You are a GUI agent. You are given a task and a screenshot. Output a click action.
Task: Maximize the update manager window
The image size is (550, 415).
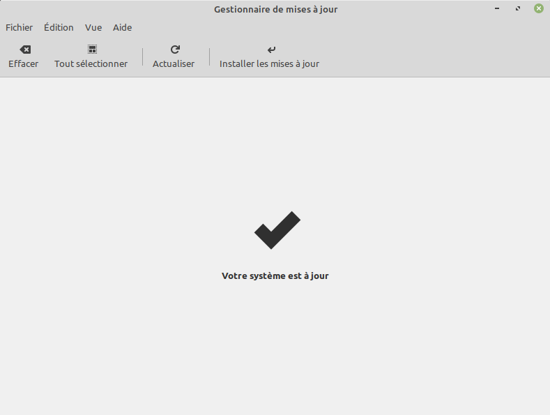[518, 9]
